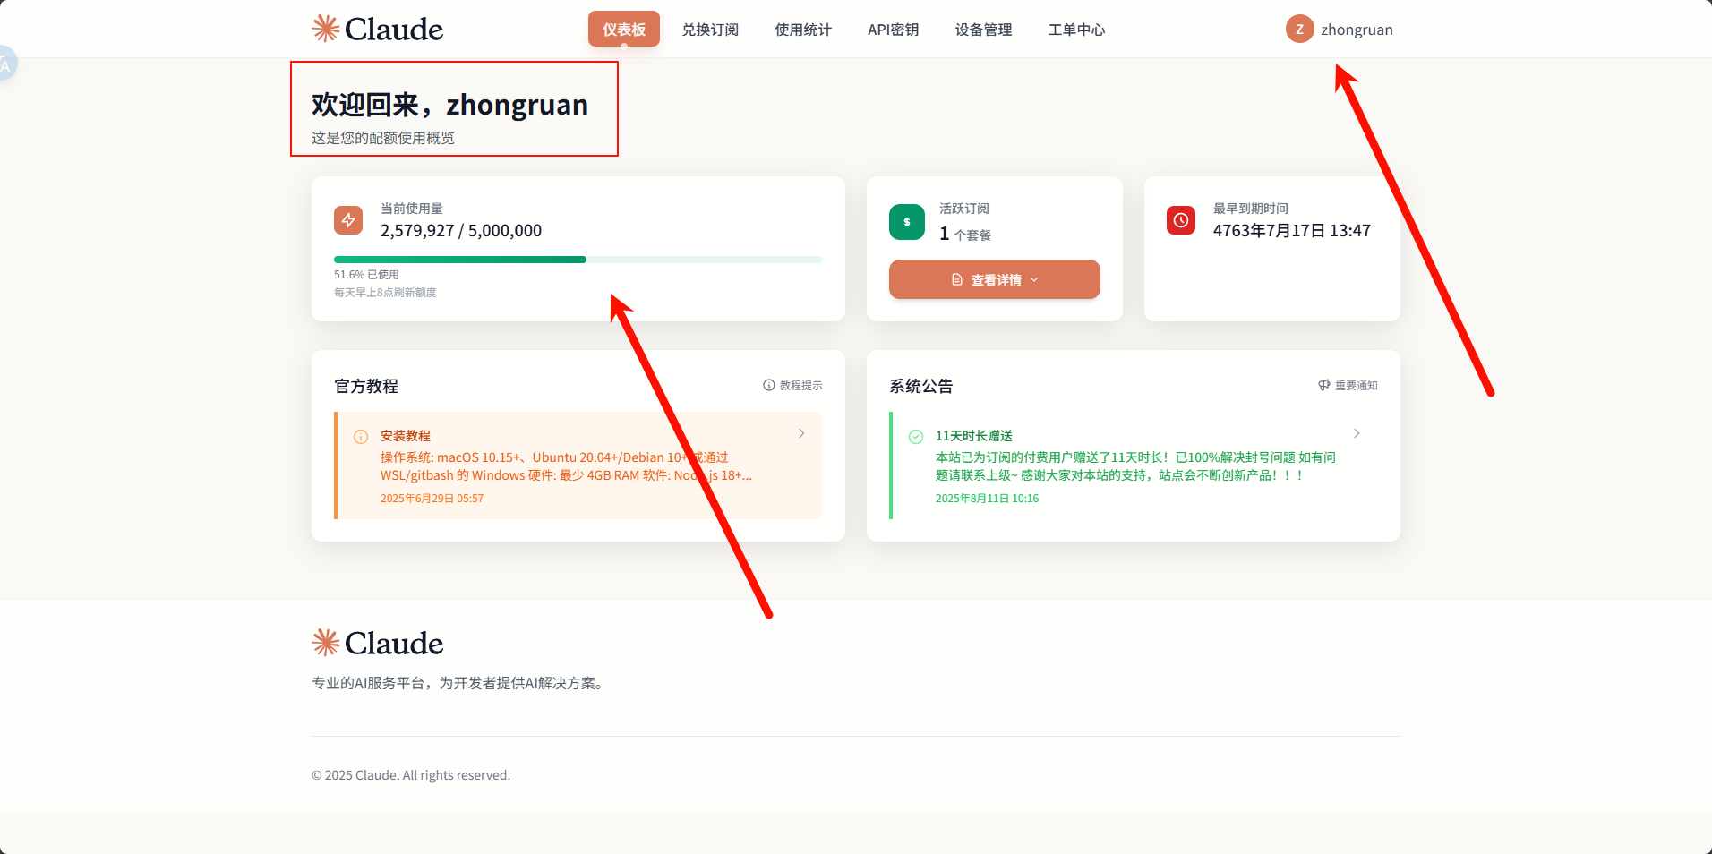Viewport: 1712px width, 854px height.
Task: Expand the 查看详情 dropdown button
Action: (x=995, y=279)
